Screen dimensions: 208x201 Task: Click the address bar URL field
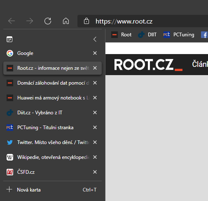[143, 21]
